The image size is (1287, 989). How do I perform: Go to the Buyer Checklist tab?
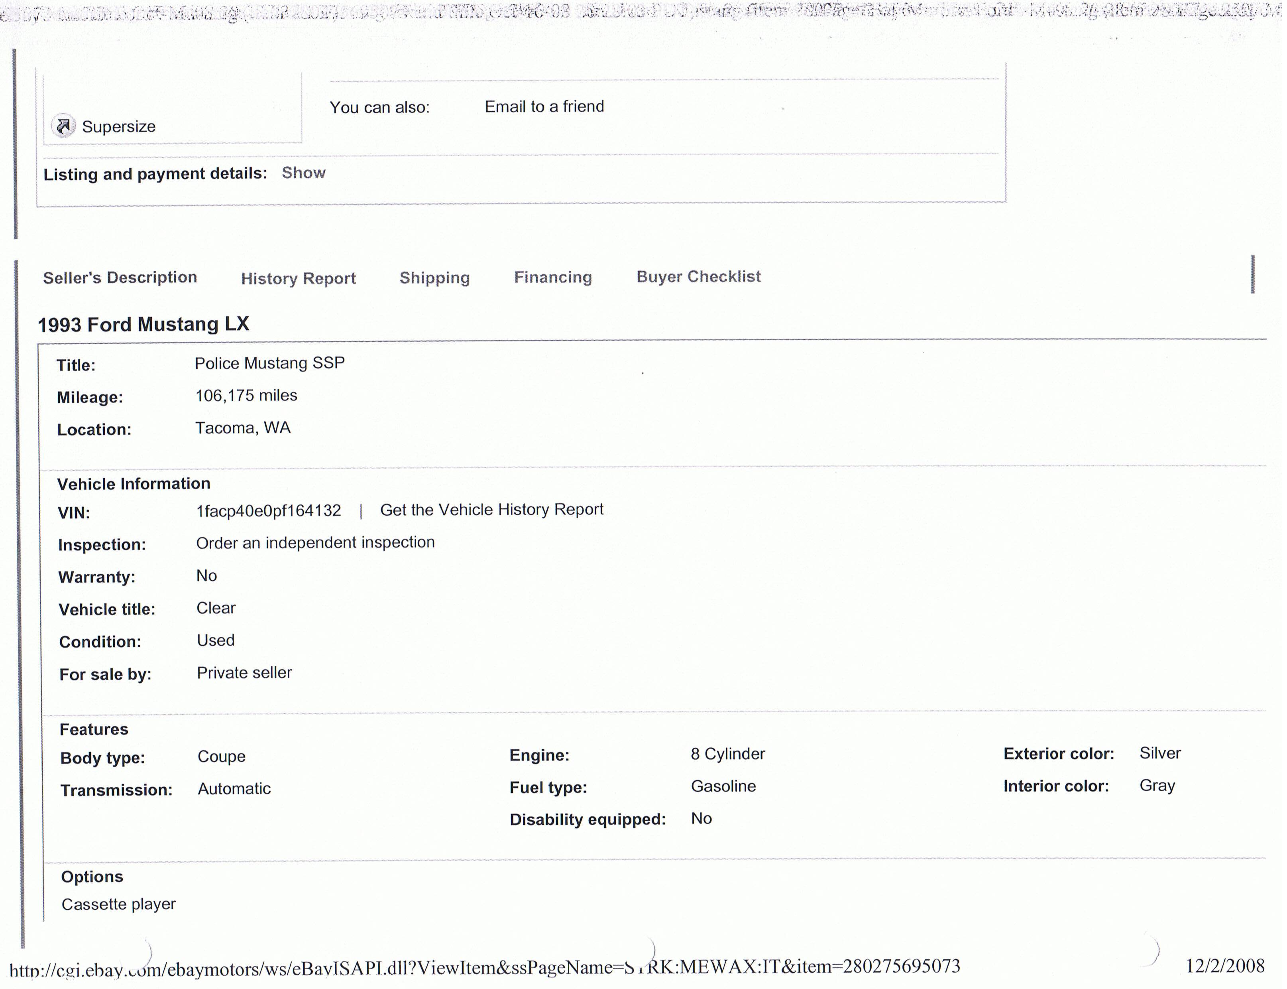[698, 277]
